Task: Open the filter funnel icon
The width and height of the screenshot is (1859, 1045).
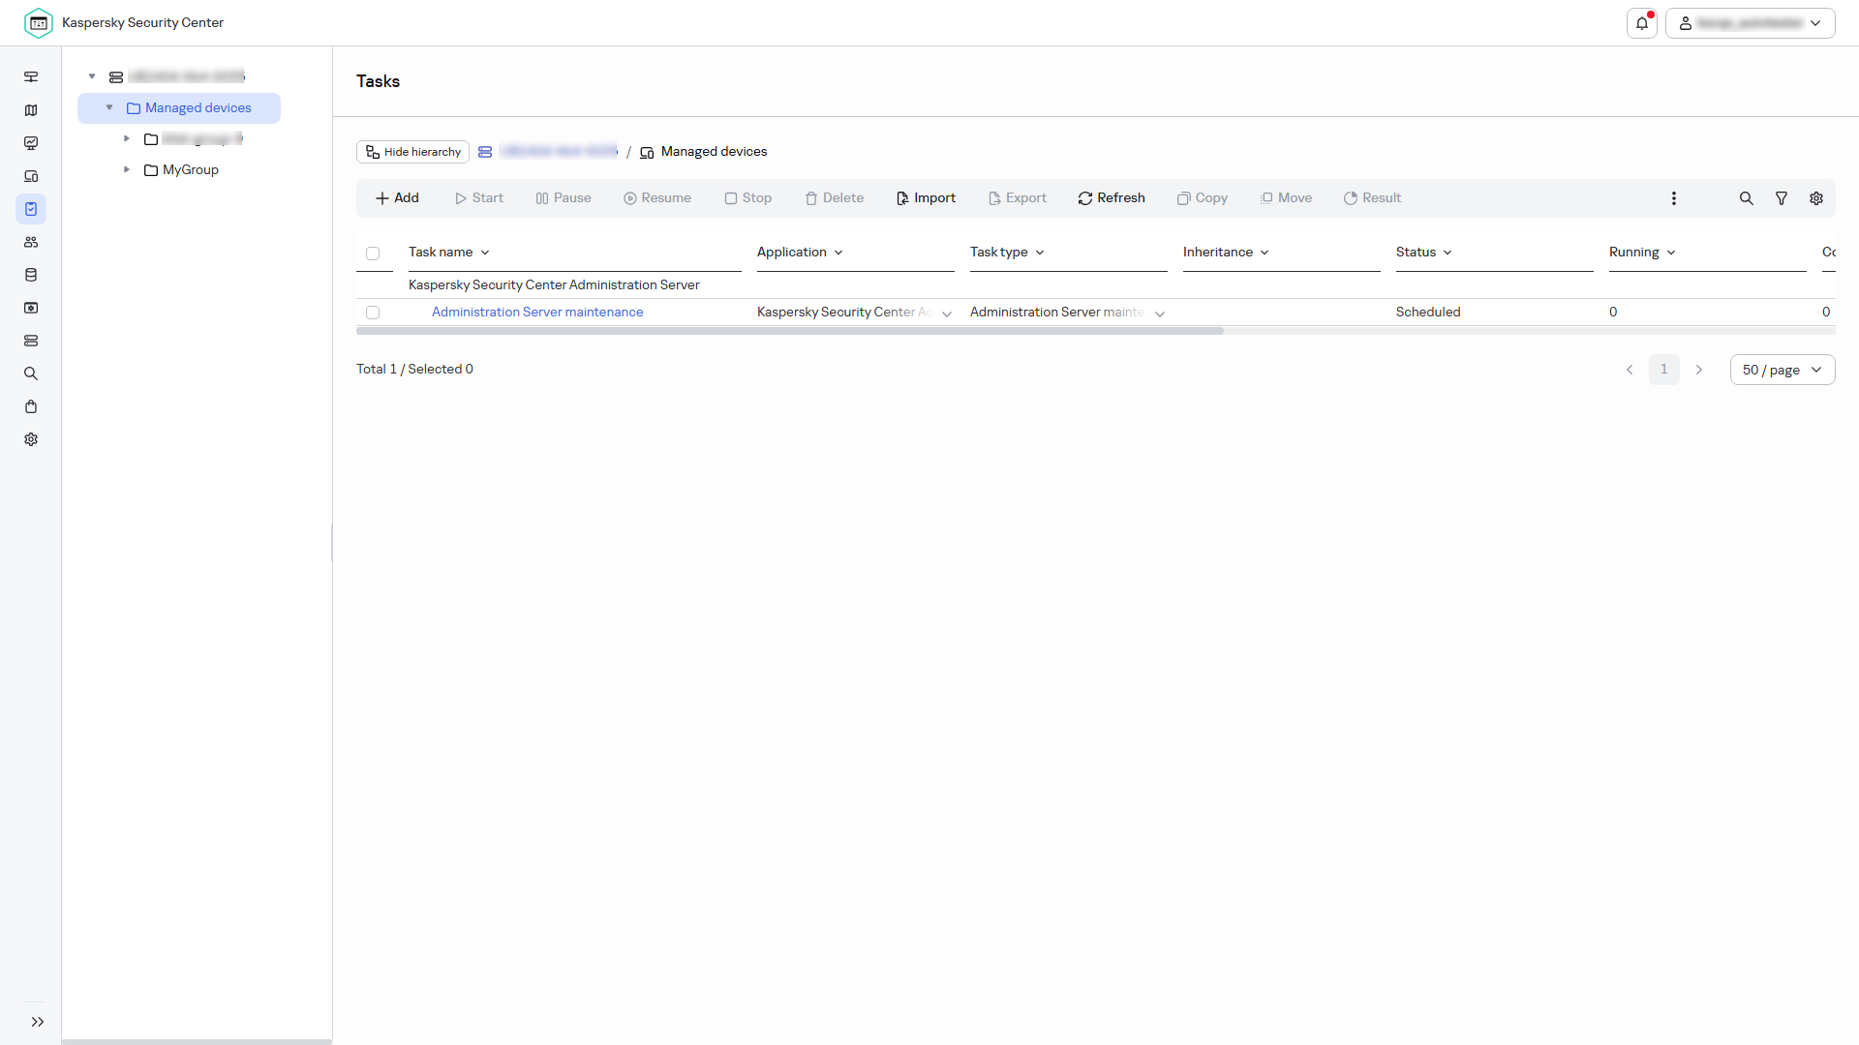Action: click(1781, 198)
